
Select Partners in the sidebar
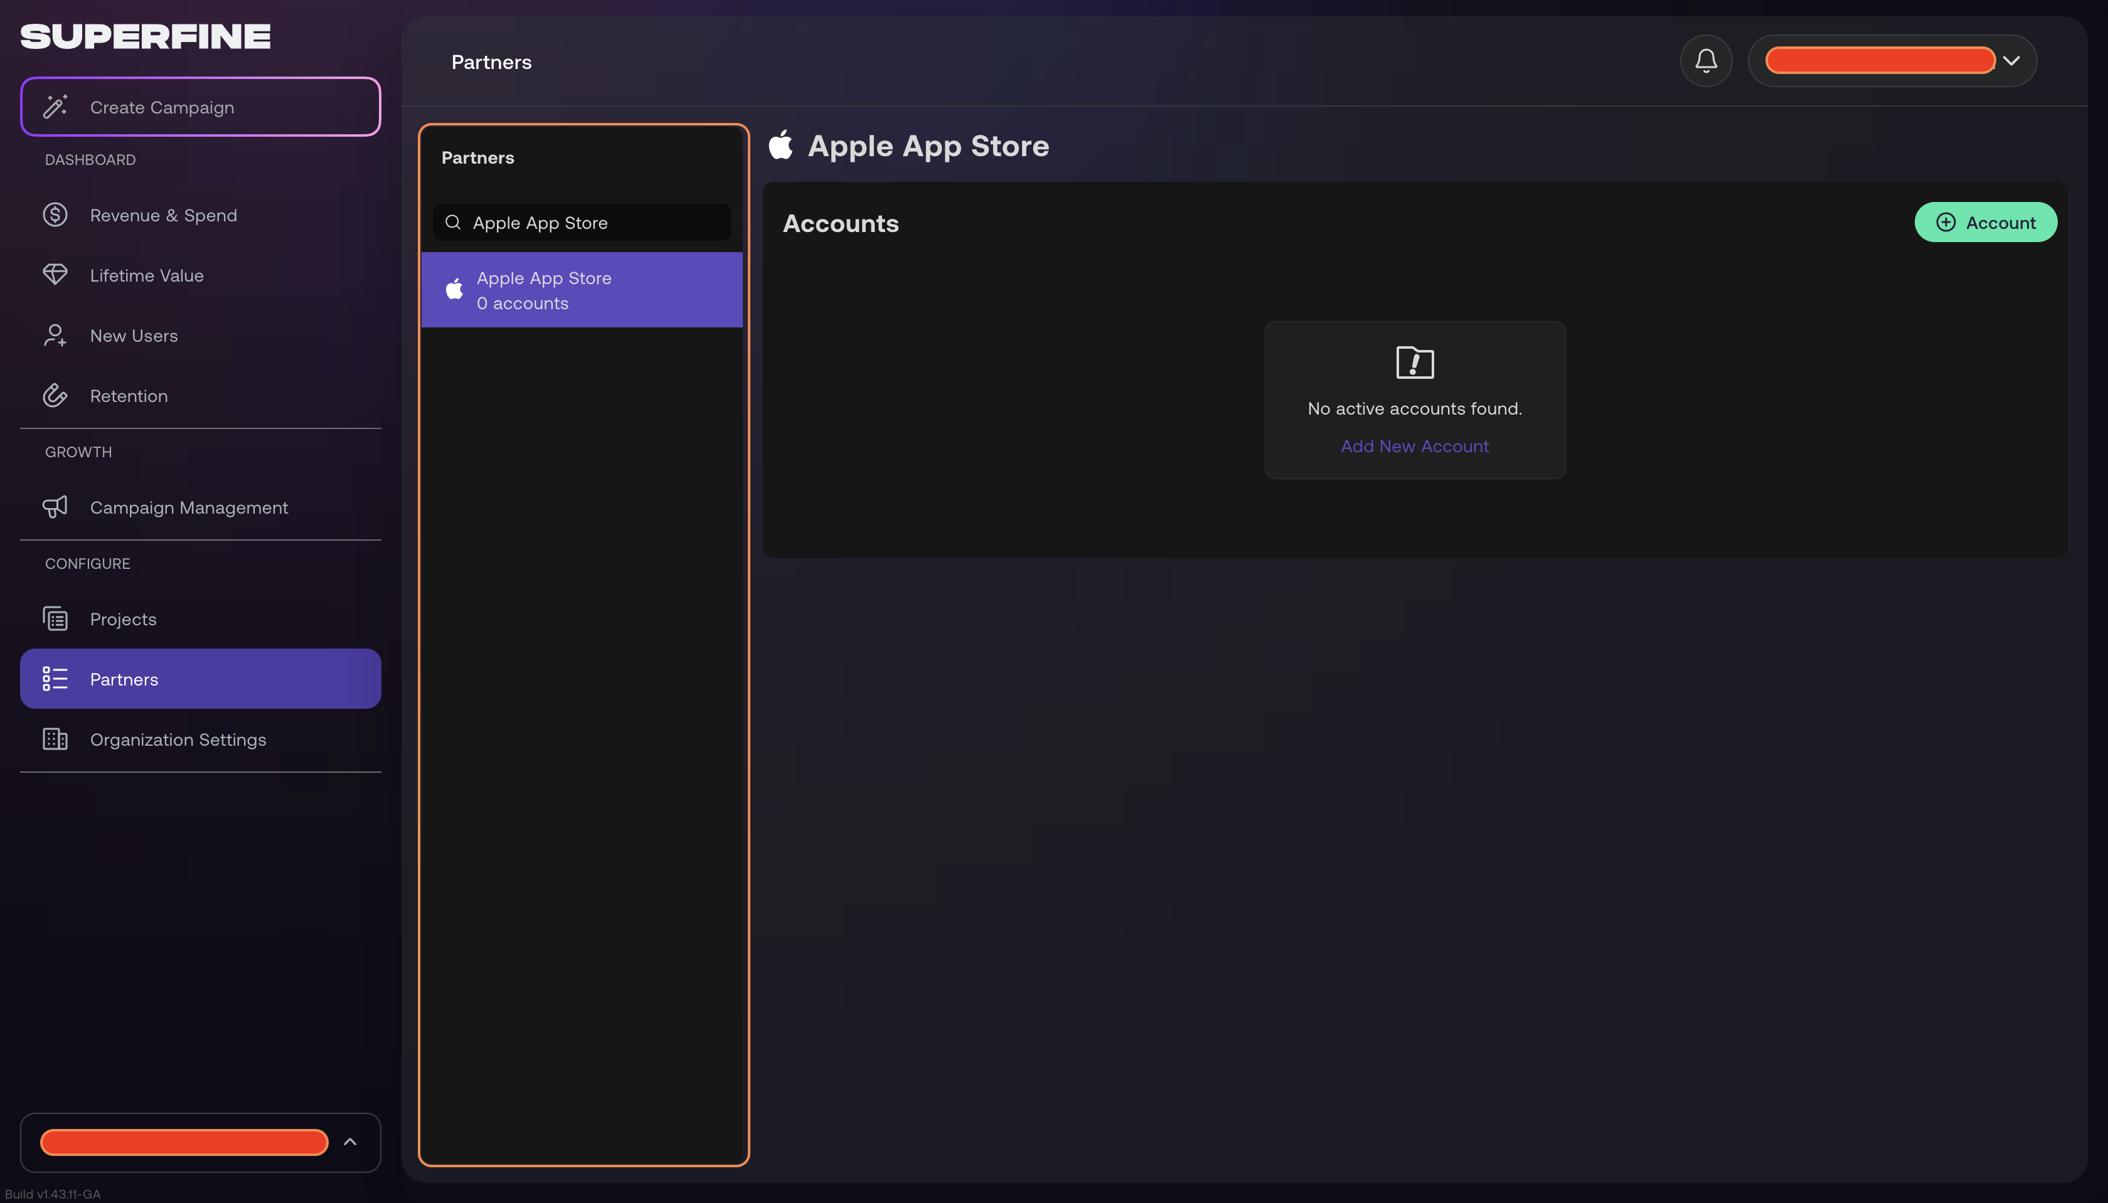pos(201,679)
